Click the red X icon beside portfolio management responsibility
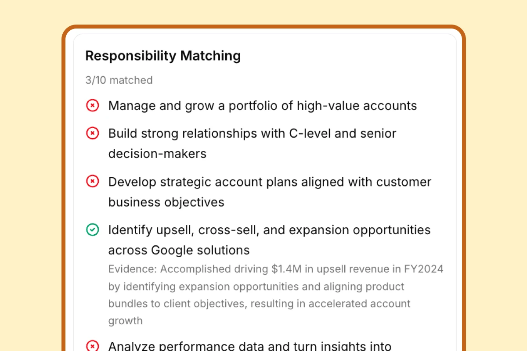The width and height of the screenshot is (527, 351). click(92, 105)
